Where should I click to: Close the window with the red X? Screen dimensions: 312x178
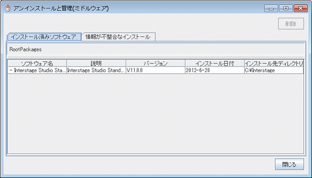pos(300,8)
